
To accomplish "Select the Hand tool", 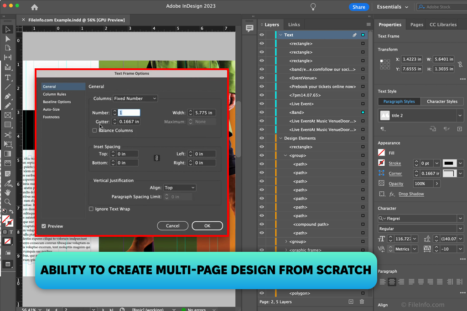I will tap(8, 192).
